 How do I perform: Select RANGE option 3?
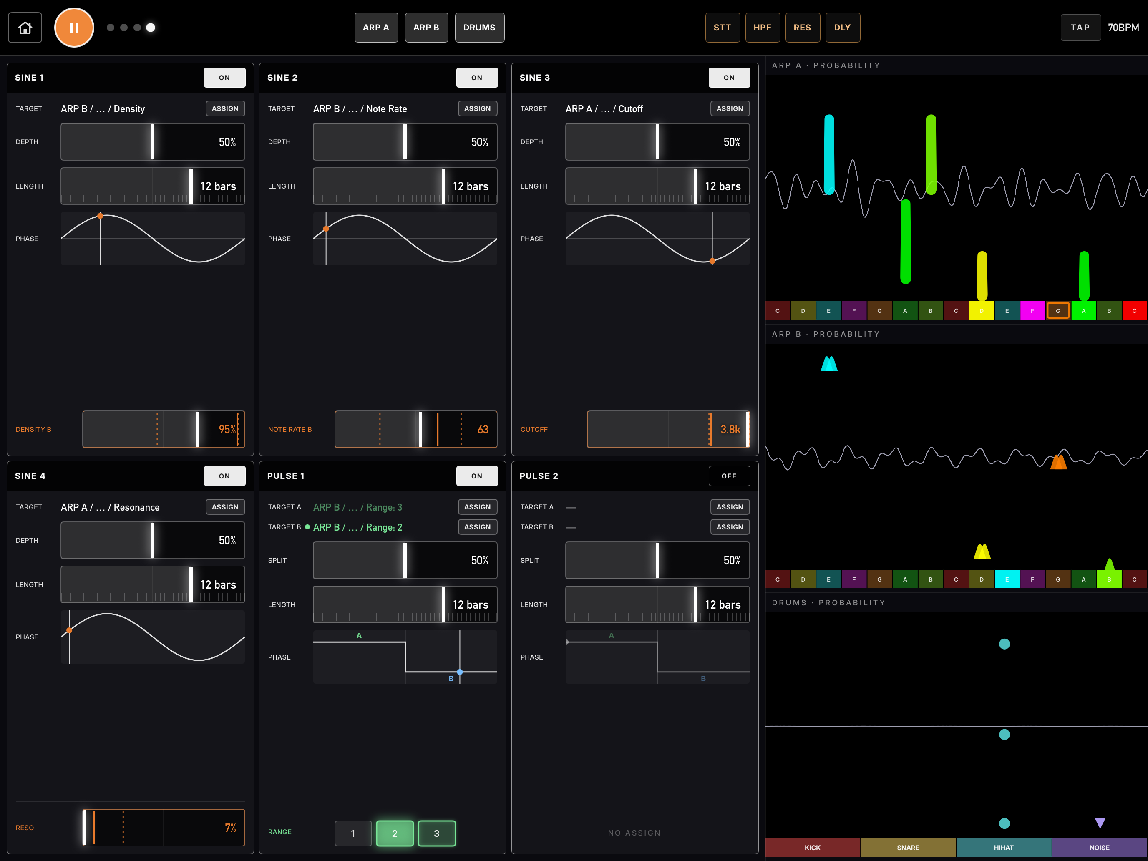pyautogui.click(x=436, y=833)
